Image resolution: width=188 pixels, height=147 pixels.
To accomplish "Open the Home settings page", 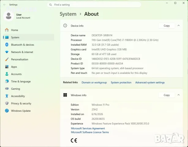I will point(29,30).
